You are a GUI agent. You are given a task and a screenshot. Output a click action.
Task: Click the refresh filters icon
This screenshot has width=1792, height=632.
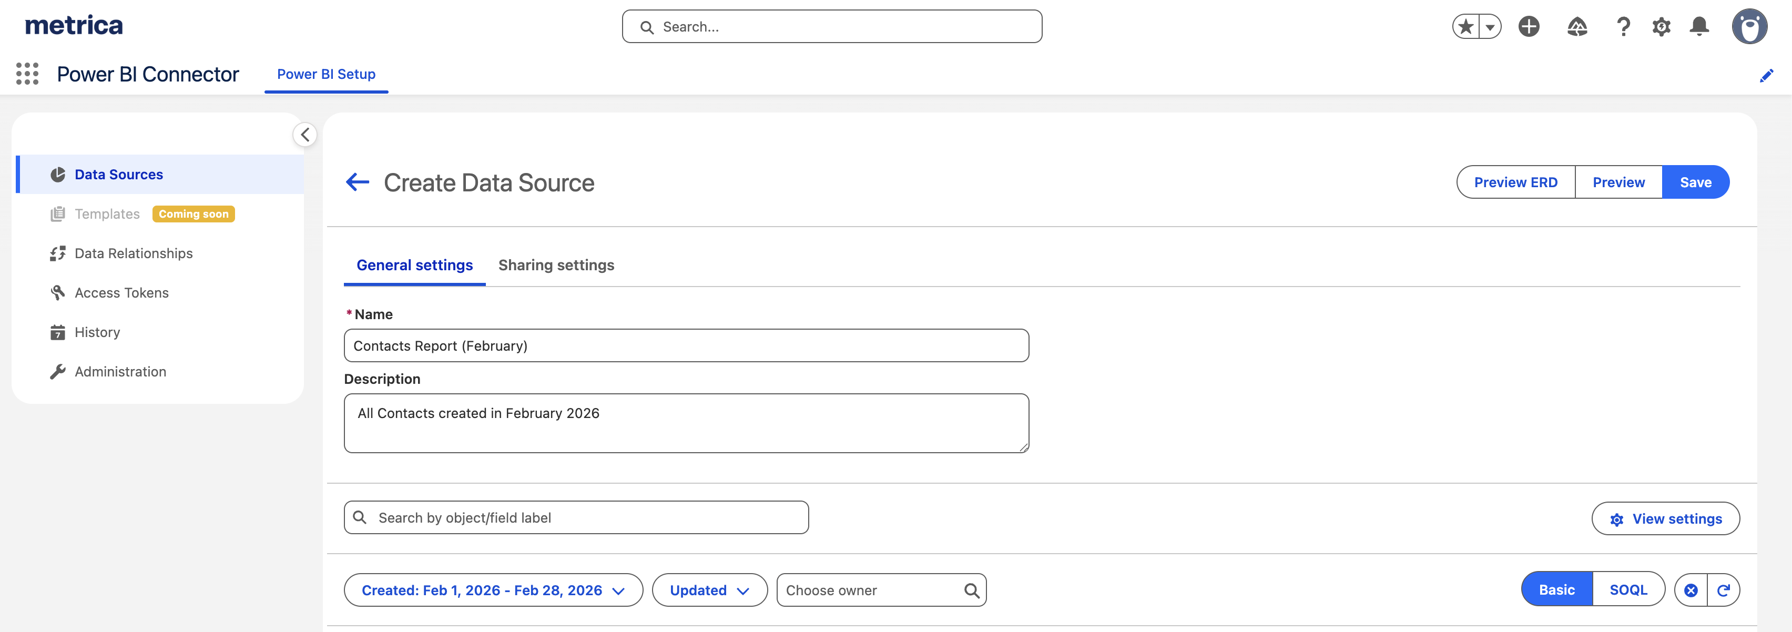[1723, 590]
